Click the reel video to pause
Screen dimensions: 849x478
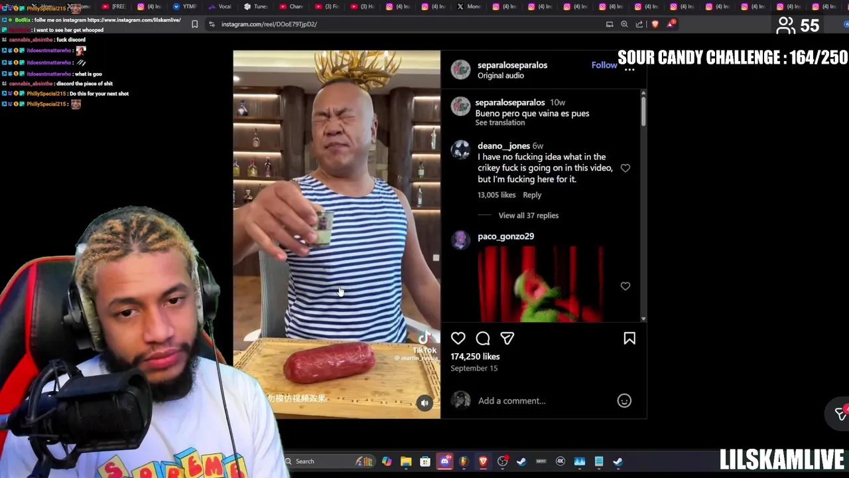[336, 234]
